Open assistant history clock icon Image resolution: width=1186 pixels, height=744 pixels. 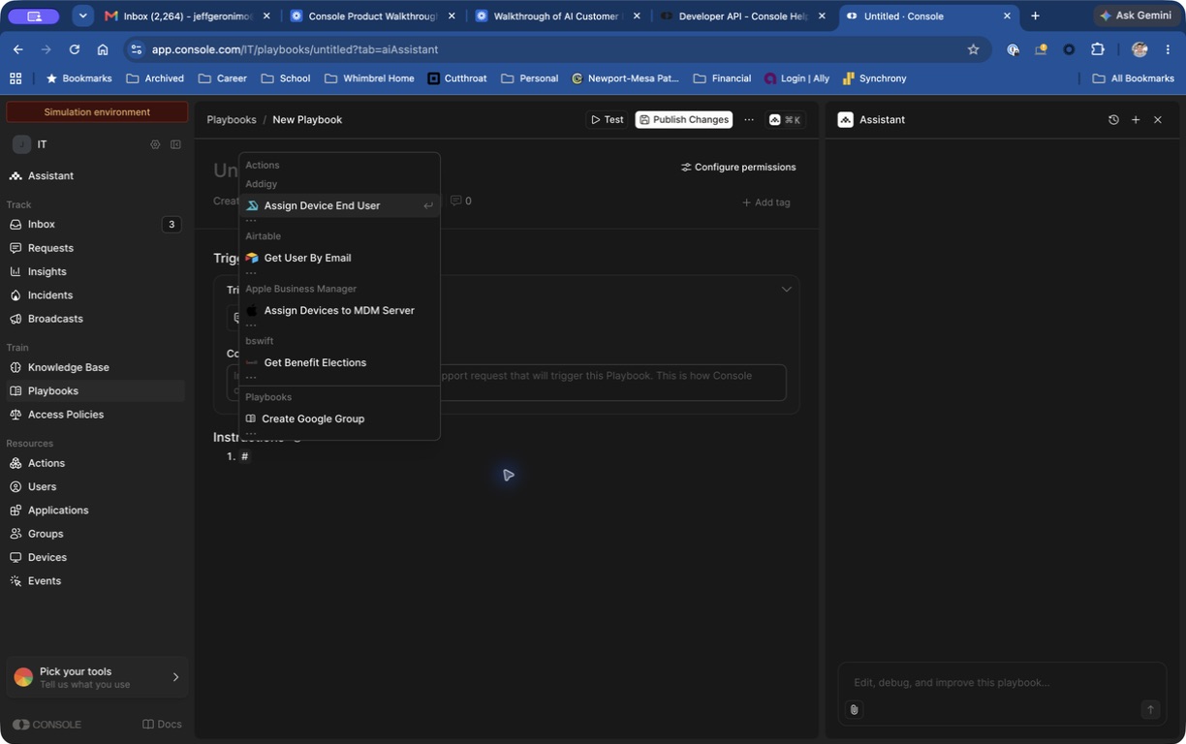1113,120
